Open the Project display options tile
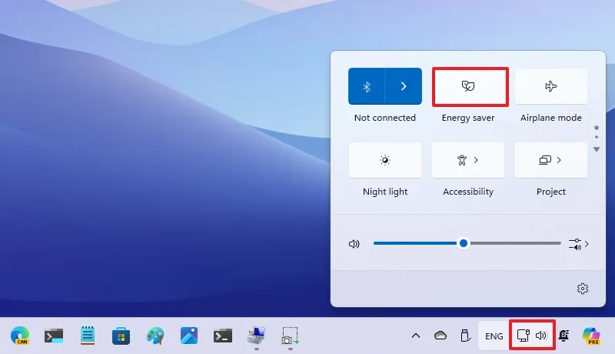This screenshot has height=354, width=615. pos(550,160)
